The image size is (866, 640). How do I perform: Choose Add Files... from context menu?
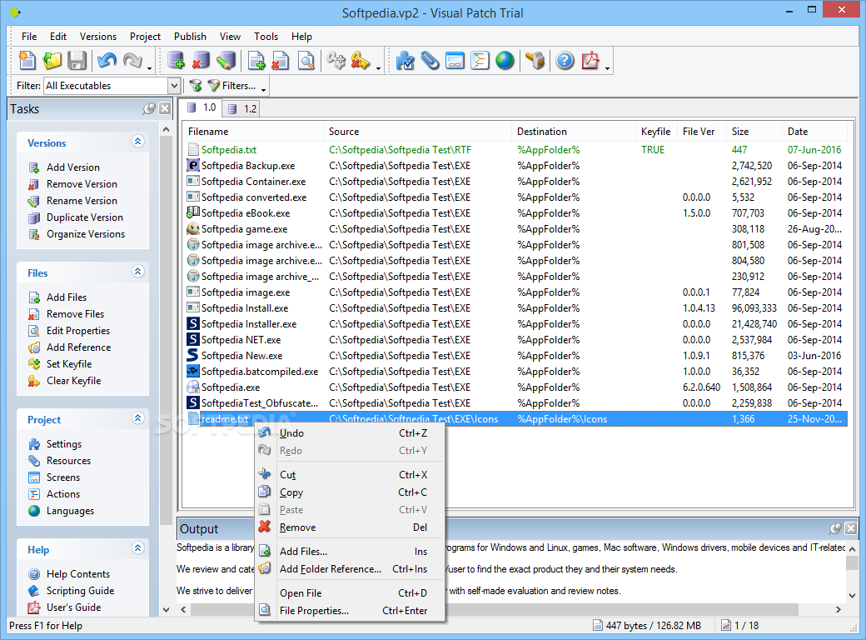tap(351, 552)
